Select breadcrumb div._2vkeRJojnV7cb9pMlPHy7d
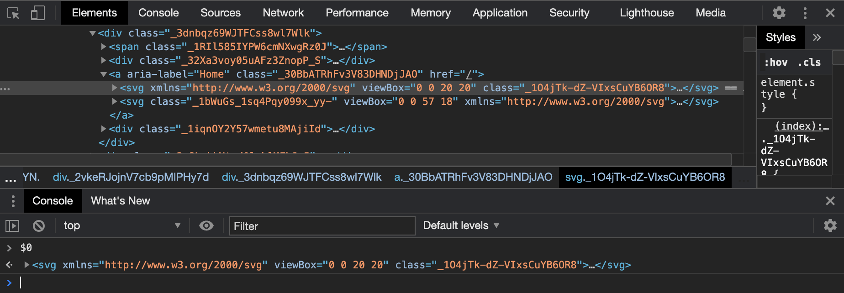Image resolution: width=844 pixels, height=293 pixels. click(131, 177)
